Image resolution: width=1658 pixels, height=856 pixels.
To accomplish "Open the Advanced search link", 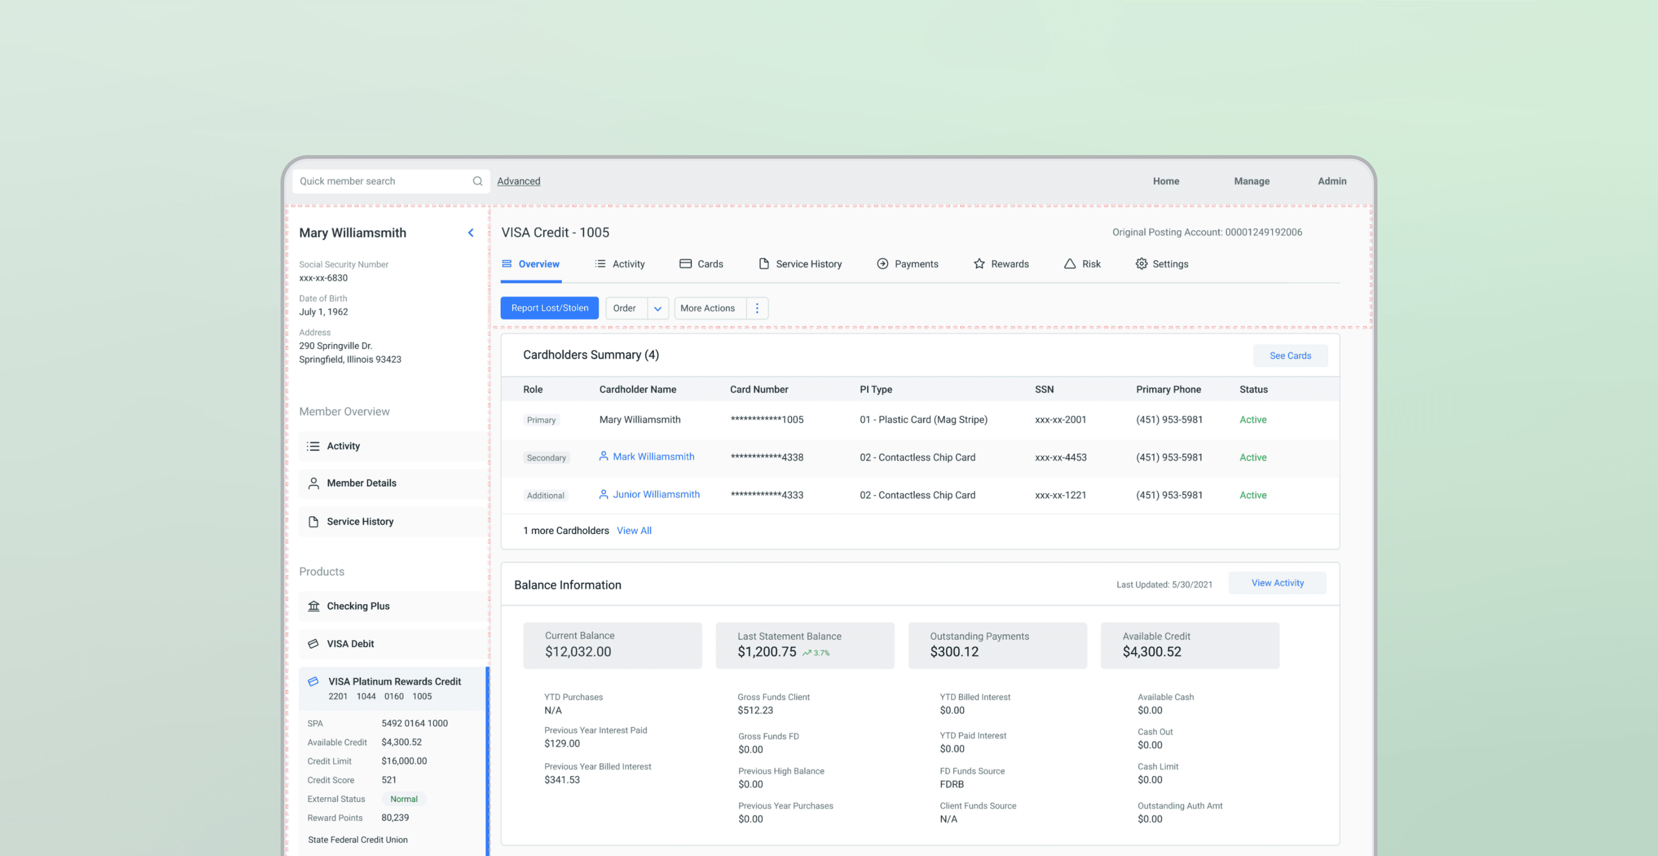I will 518,182.
